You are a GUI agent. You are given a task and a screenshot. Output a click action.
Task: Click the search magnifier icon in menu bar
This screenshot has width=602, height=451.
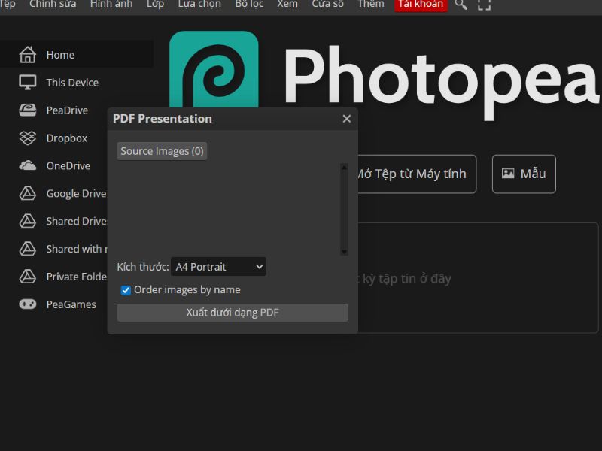(x=461, y=5)
